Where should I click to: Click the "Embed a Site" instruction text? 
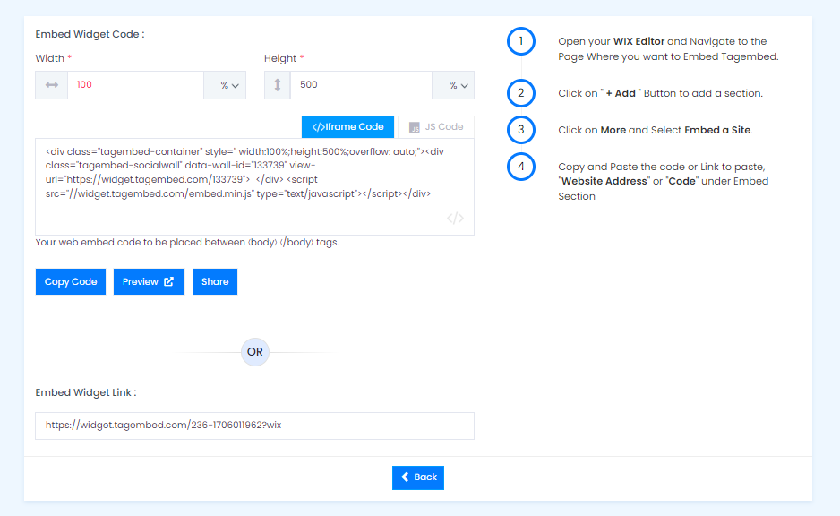click(656, 130)
